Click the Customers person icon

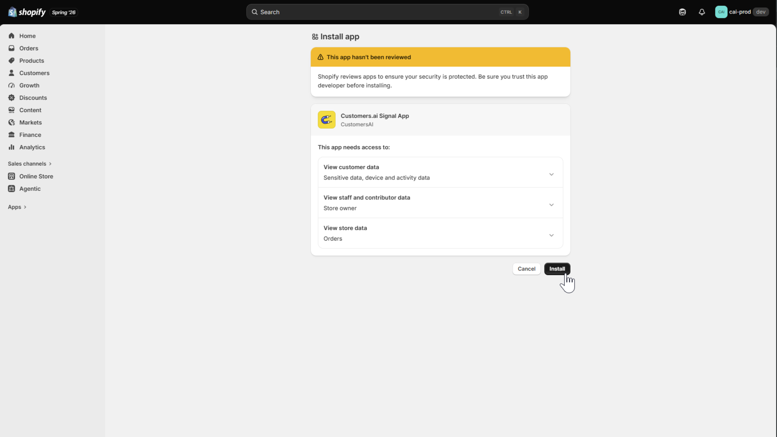pyautogui.click(x=12, y=73)
